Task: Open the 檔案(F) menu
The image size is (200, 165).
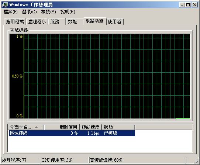Action: 10,12
